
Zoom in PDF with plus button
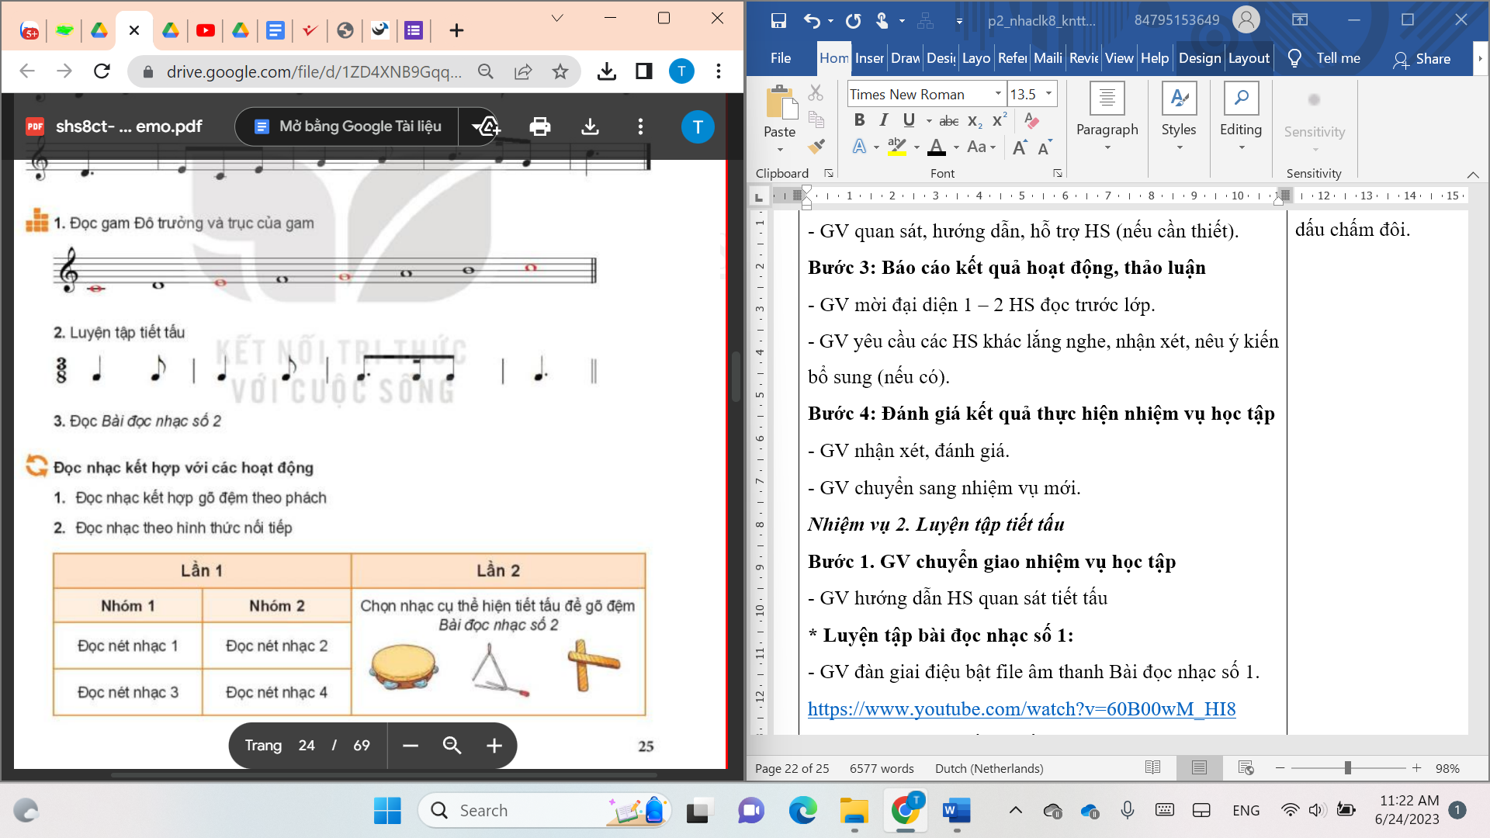(x=494, y=746)
